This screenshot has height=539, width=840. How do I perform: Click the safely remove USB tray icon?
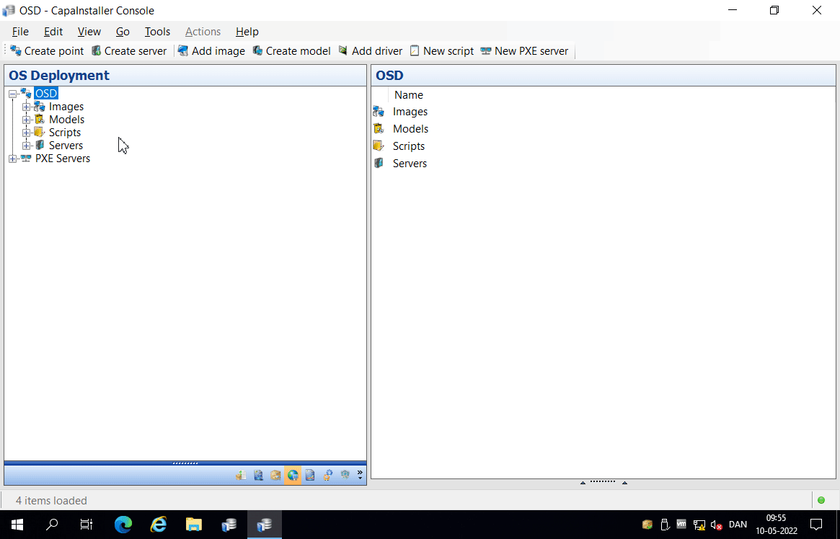pos(664,525)
